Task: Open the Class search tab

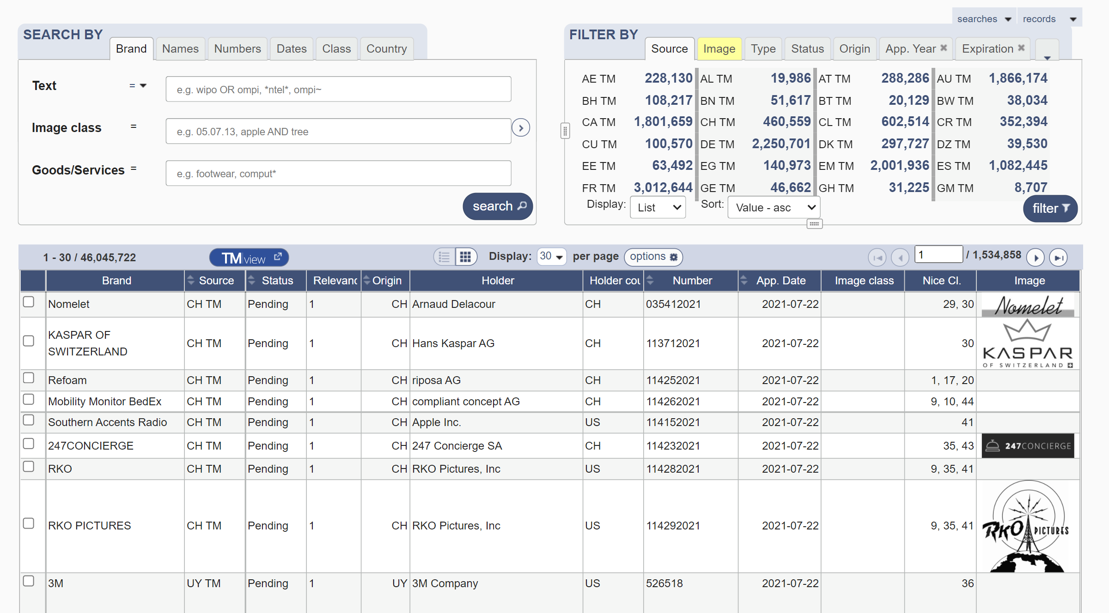Action: 336,49
